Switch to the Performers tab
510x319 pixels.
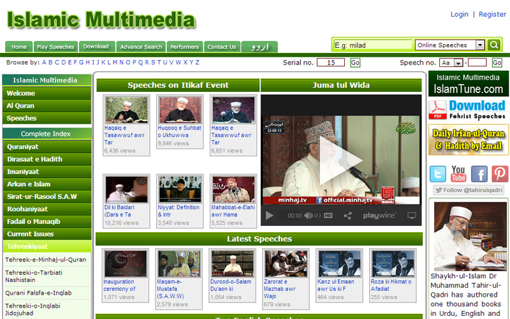(184, 47)
